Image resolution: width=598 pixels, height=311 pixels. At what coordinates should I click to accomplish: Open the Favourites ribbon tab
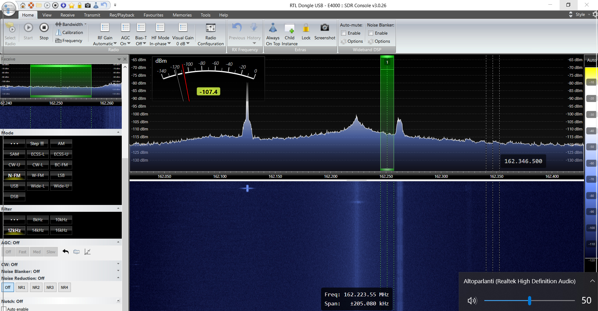click(153, 15)
